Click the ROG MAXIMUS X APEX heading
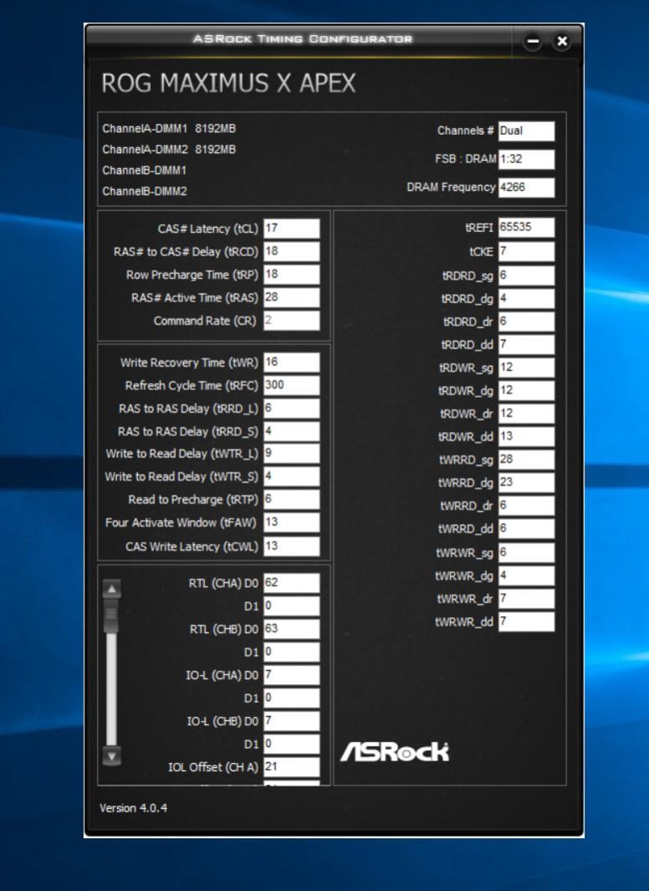649x891 pixels. point(228,83)
